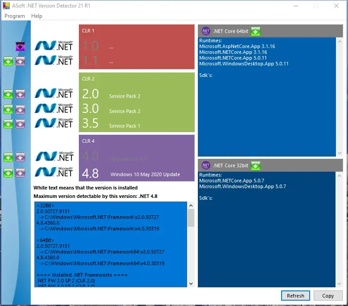Click the purple arrow icon for .NET 4.0
348x306 pixels.
point(20,157)
